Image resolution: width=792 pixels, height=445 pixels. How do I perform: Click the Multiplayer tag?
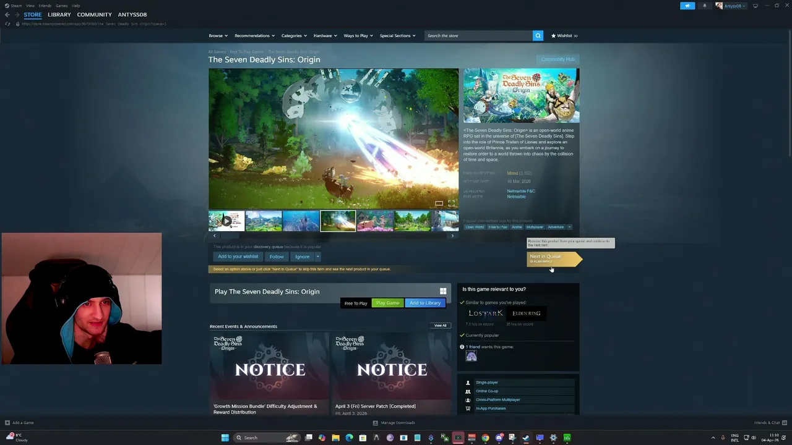(x=535, y=227)
